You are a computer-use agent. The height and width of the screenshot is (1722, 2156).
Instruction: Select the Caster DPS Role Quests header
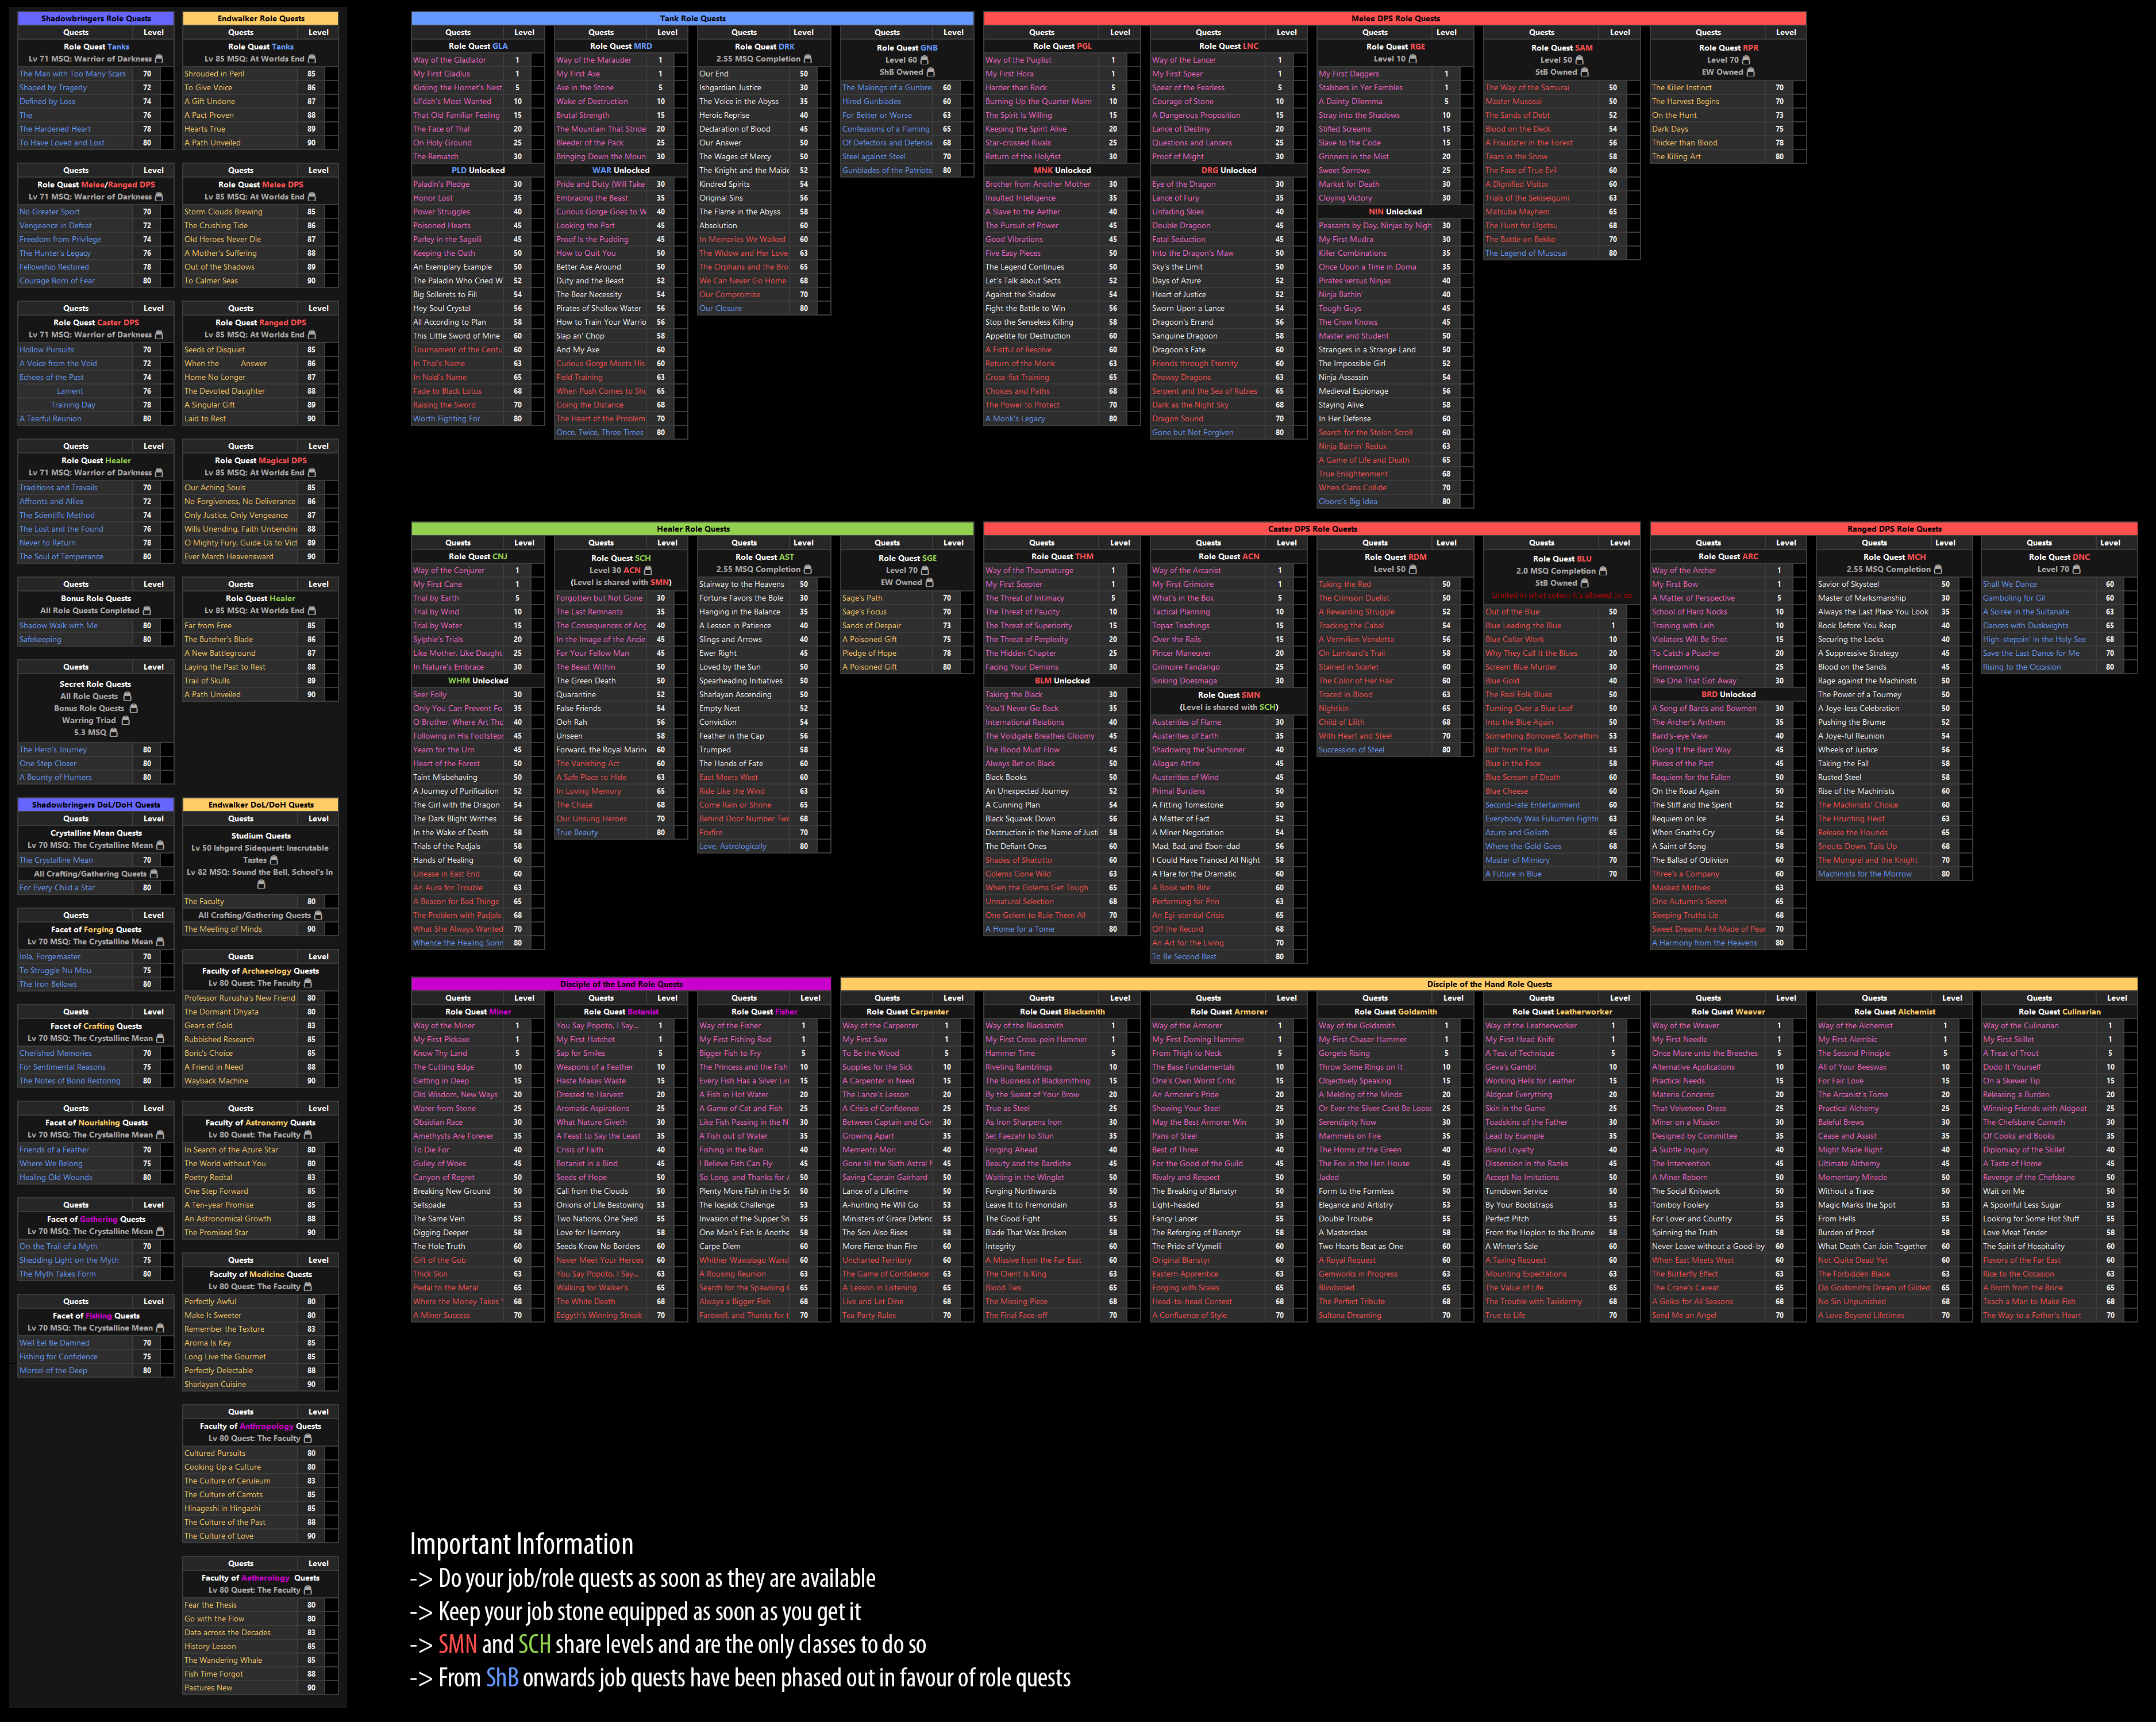[x=1312, y=529]
